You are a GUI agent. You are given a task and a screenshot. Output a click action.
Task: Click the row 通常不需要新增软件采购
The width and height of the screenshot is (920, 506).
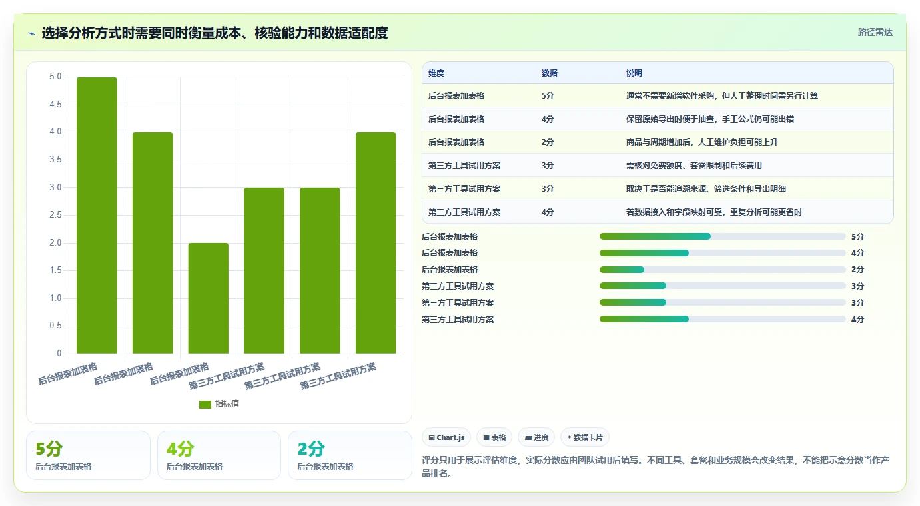(658, 96)
